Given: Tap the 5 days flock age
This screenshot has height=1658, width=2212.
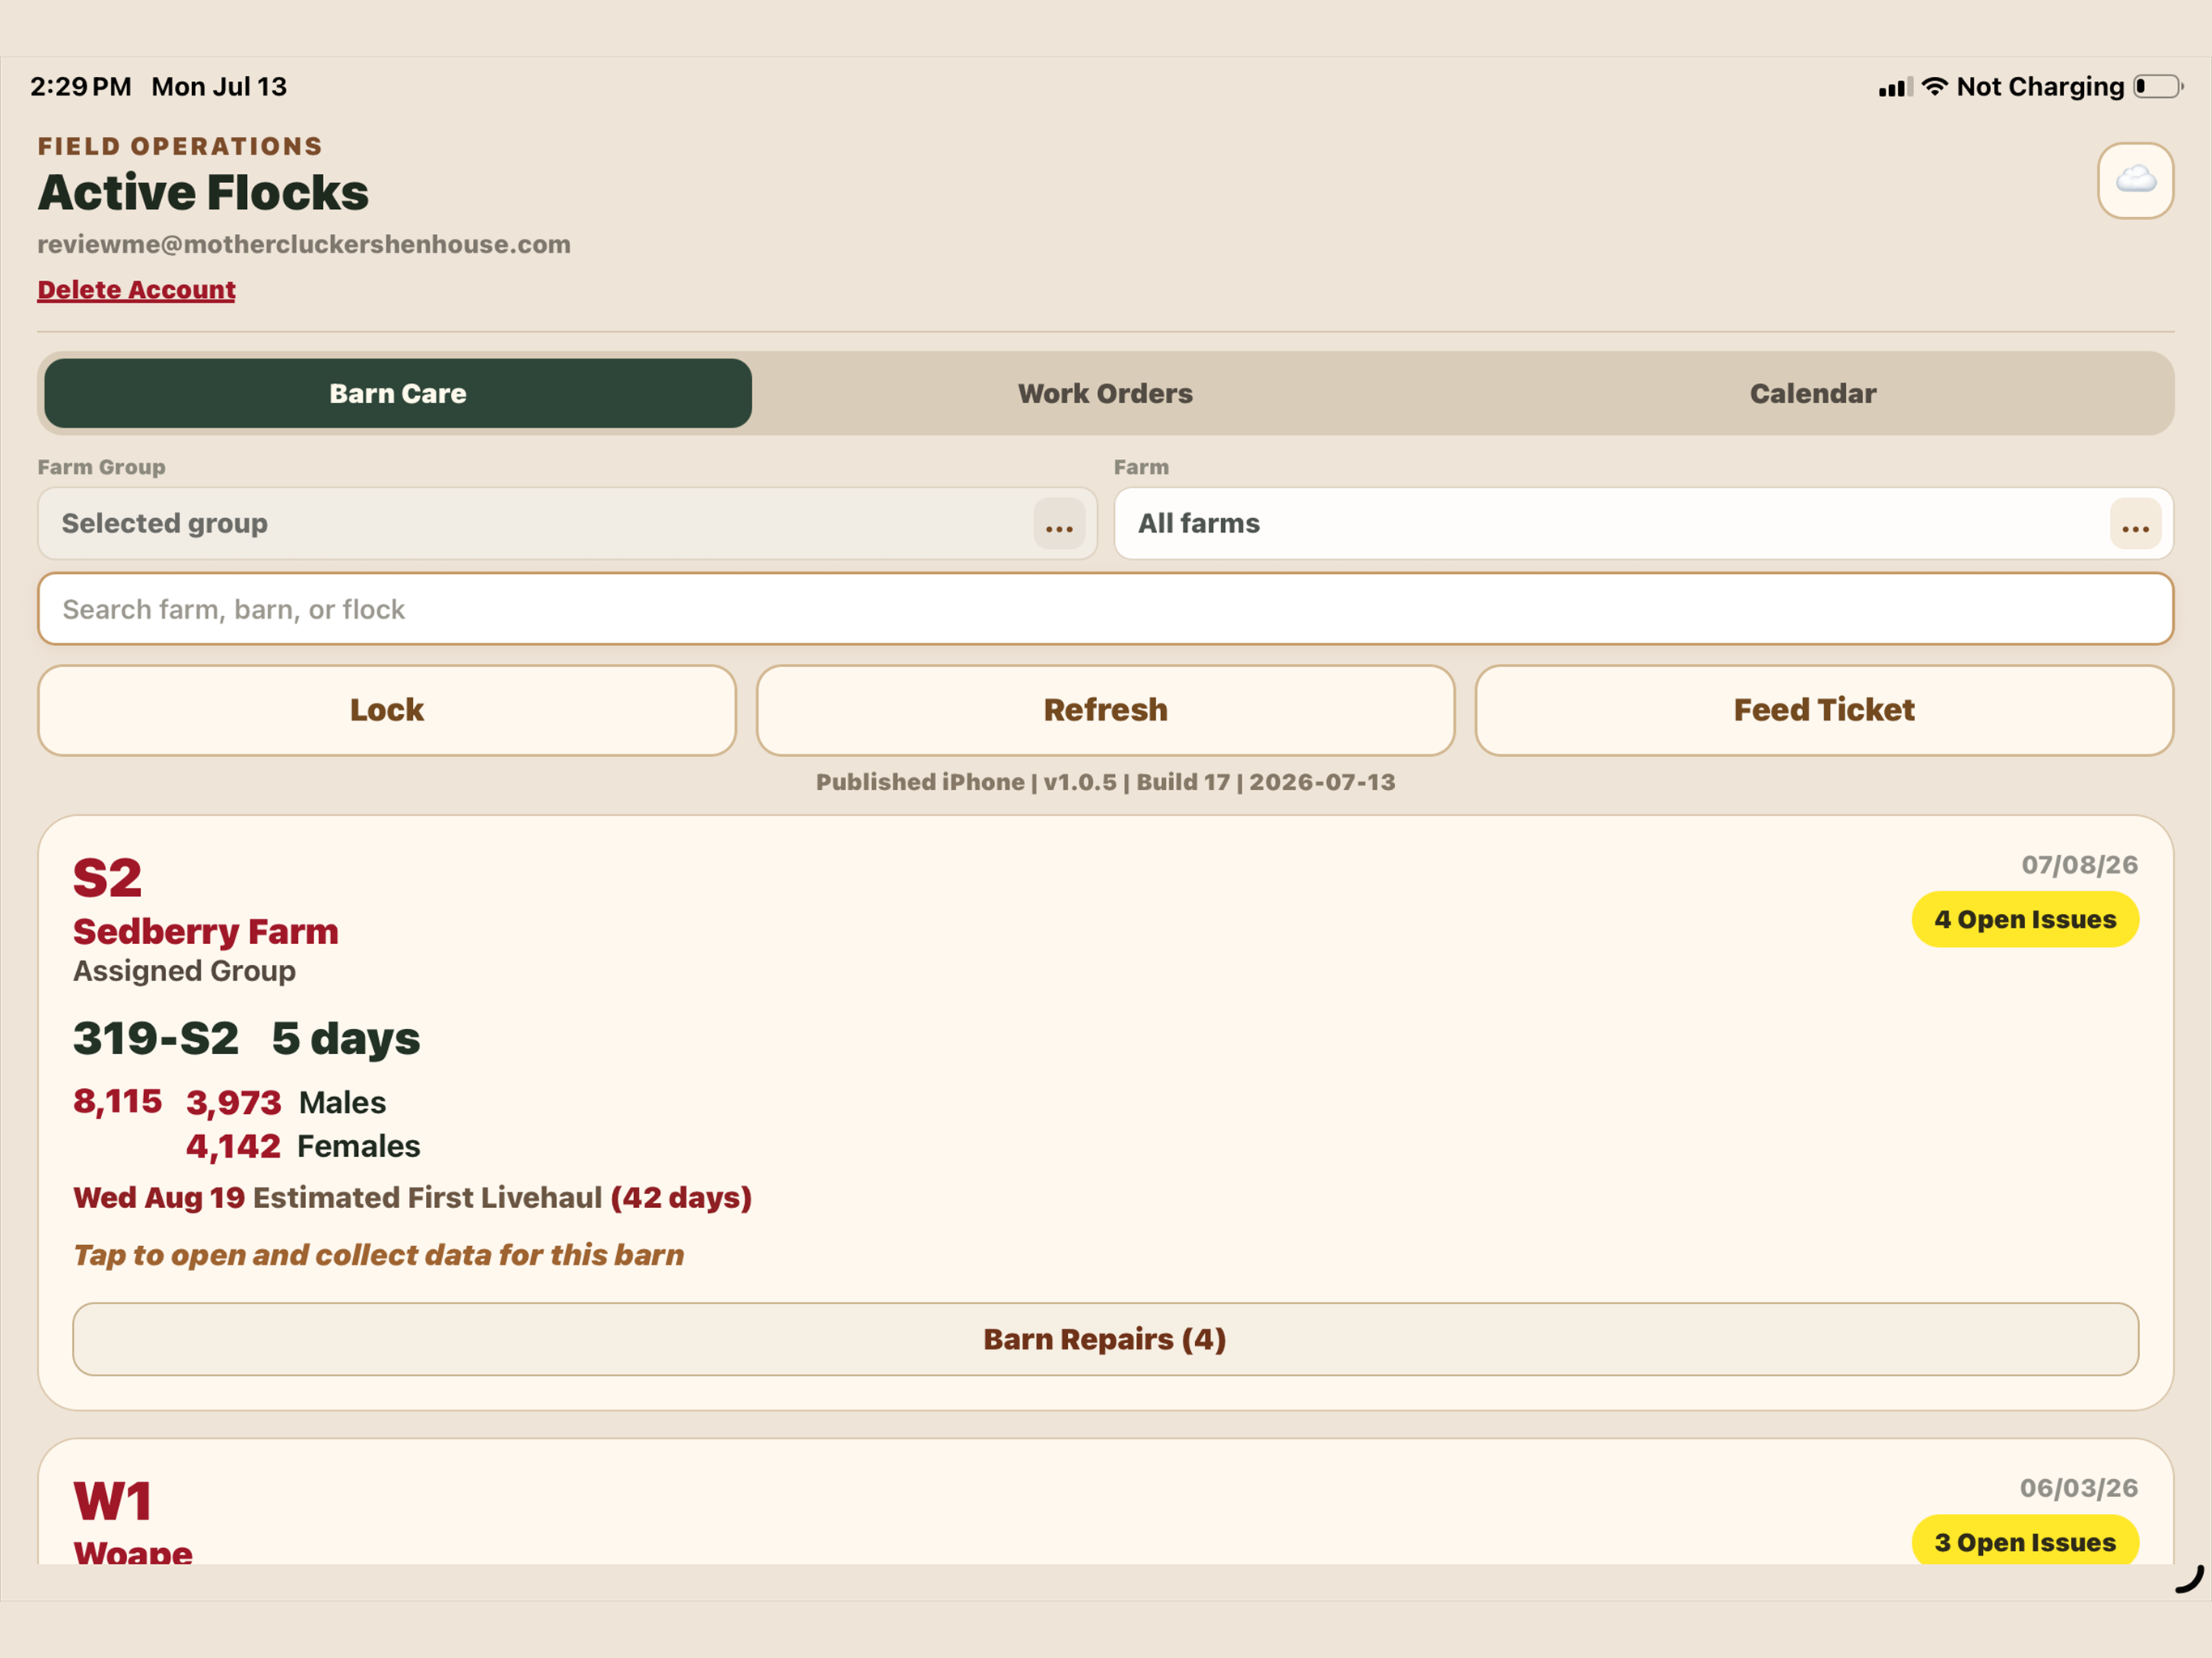Looking at the screenshot, I should 346,1039.
